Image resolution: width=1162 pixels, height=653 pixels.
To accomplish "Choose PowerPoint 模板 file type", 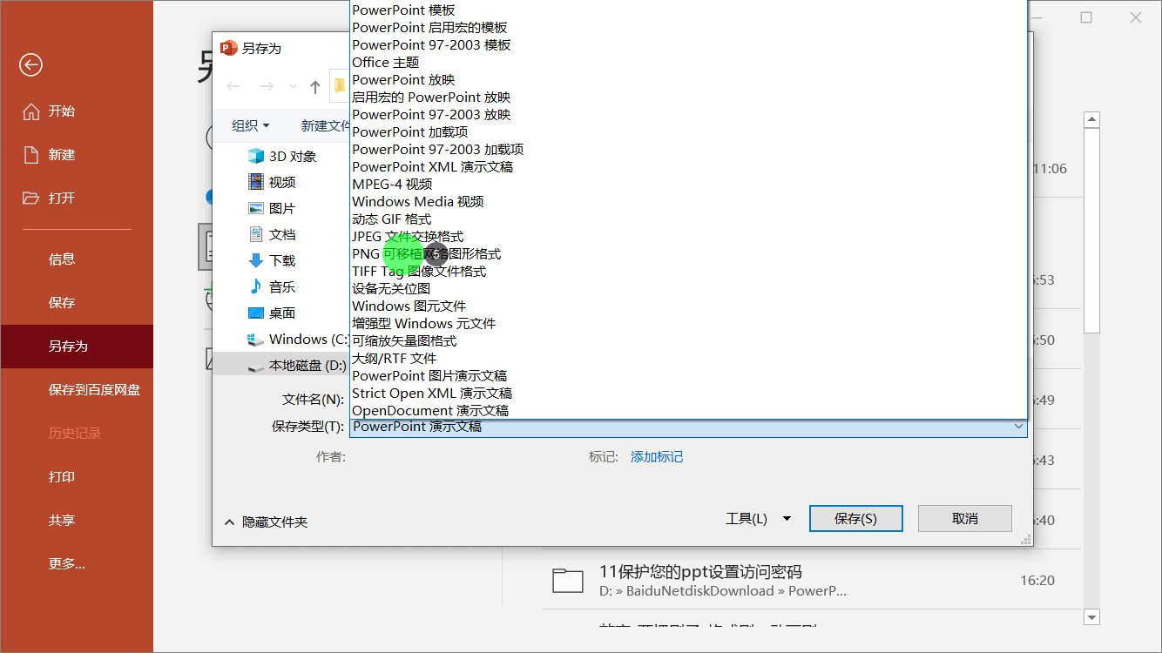I will [x=688, y=10].
